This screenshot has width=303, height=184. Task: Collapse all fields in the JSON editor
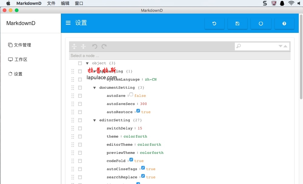point(83,46)
